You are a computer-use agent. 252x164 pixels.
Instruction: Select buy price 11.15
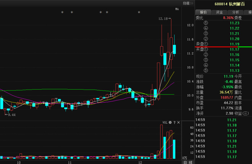(x=234, y=60)
